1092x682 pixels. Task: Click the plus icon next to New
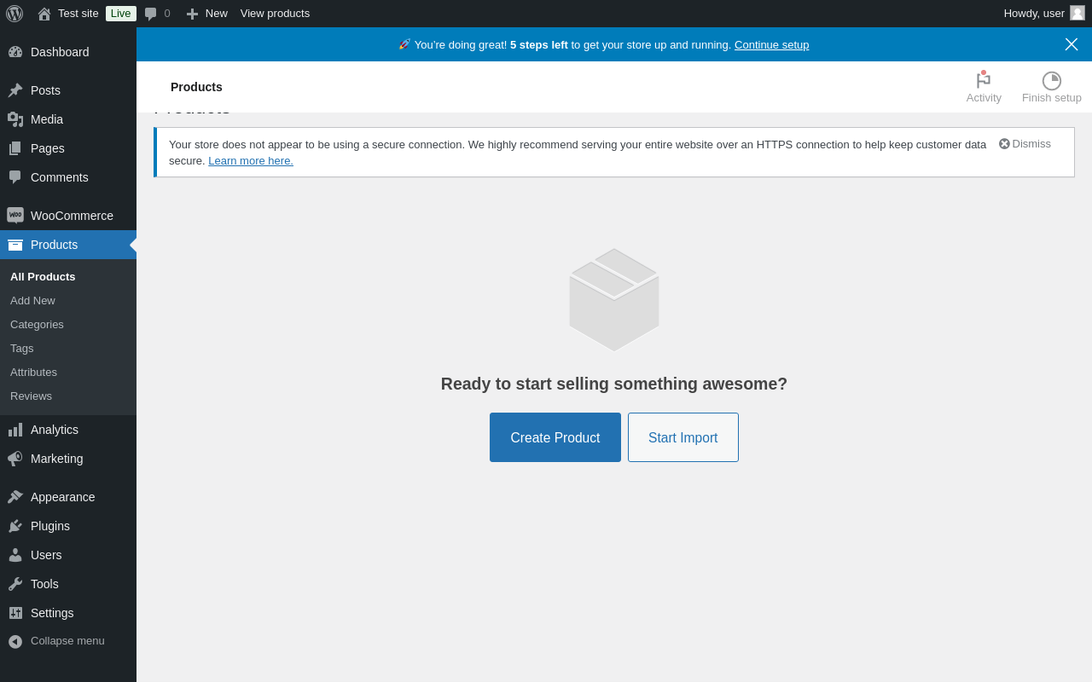coord(192,14)
